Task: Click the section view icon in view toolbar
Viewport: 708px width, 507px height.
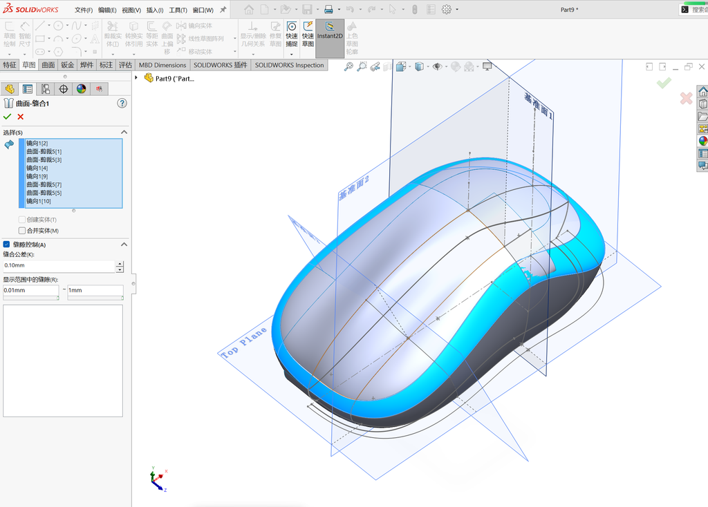Action: [x=387, y=67]
